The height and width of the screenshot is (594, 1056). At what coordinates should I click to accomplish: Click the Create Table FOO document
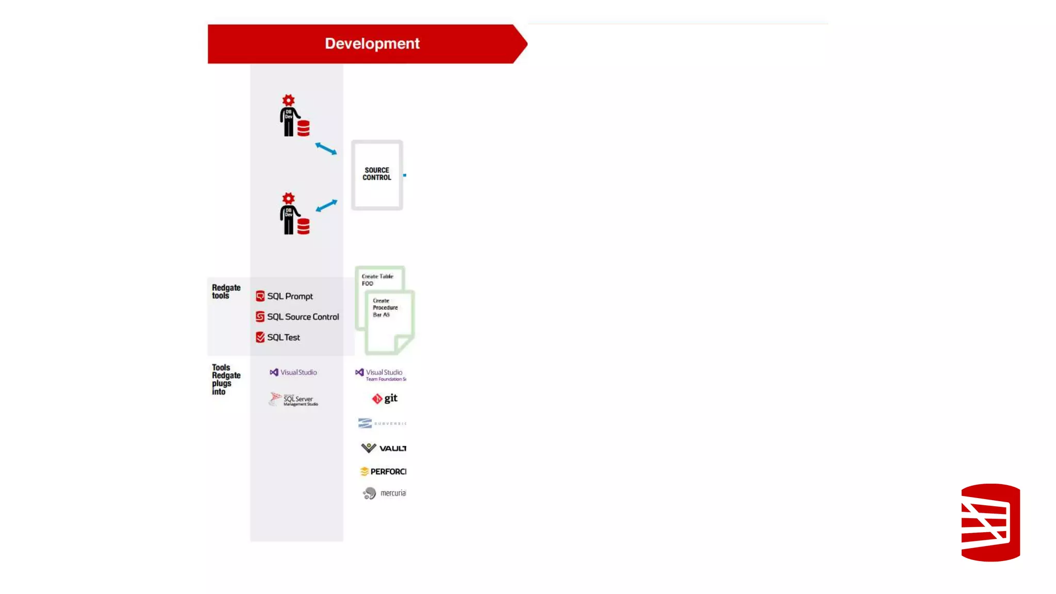pos(379,278)
